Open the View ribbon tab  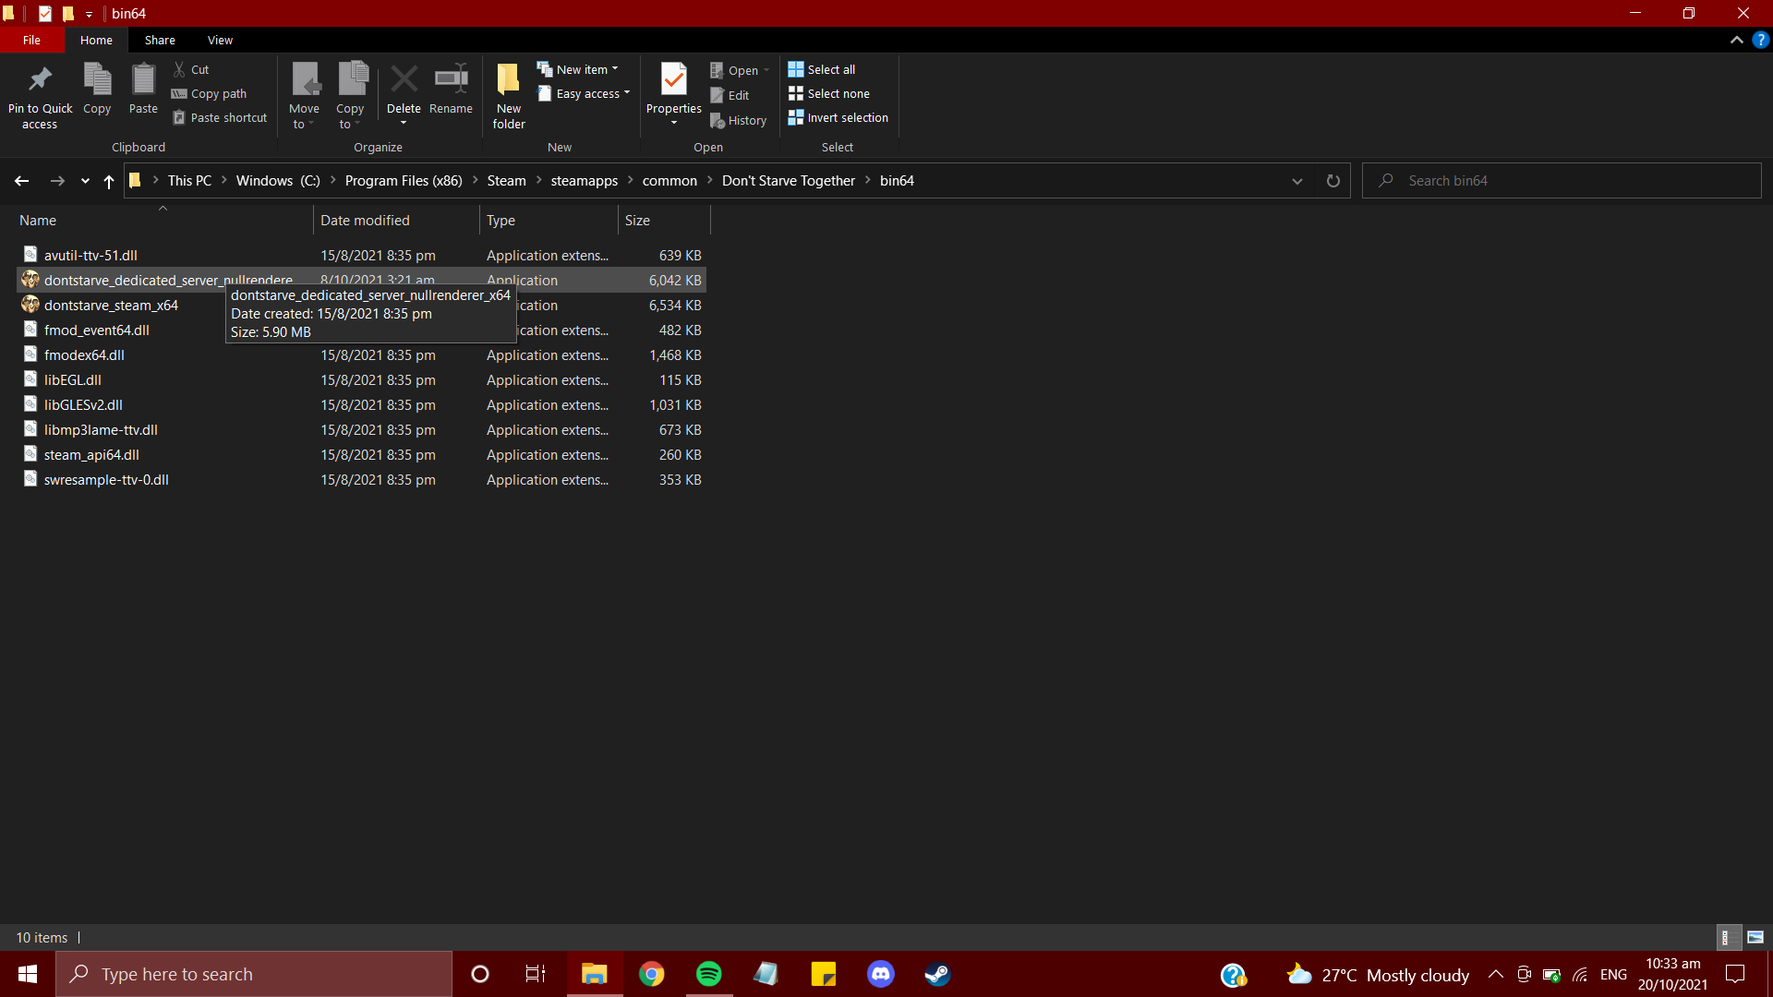point(220,40)
